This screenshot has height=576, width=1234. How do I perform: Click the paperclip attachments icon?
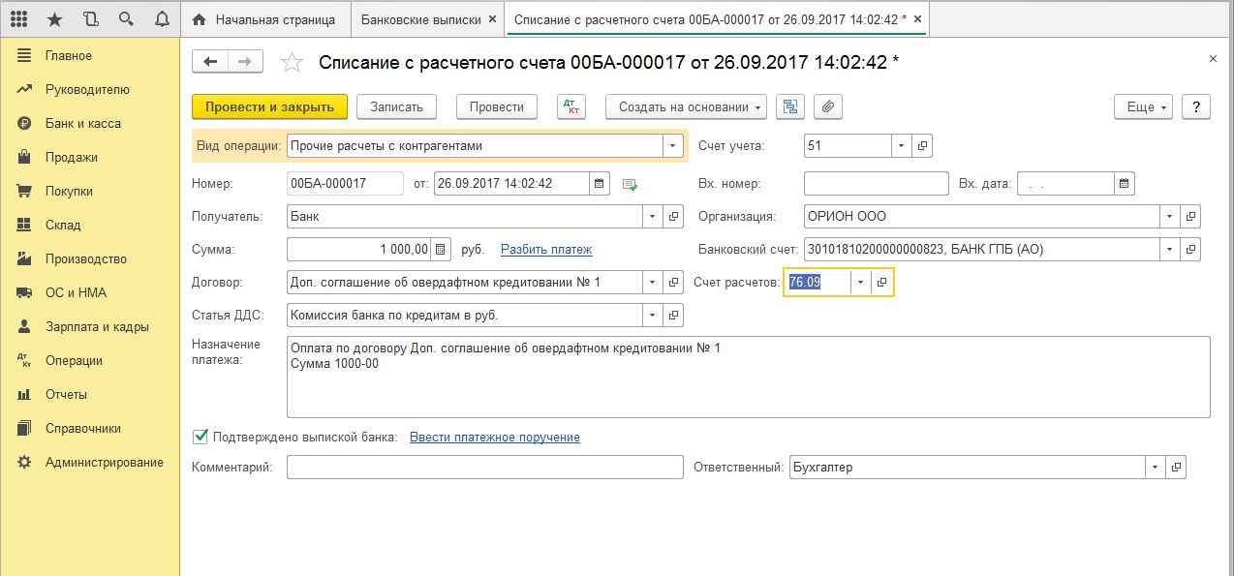tap(828, 106)
